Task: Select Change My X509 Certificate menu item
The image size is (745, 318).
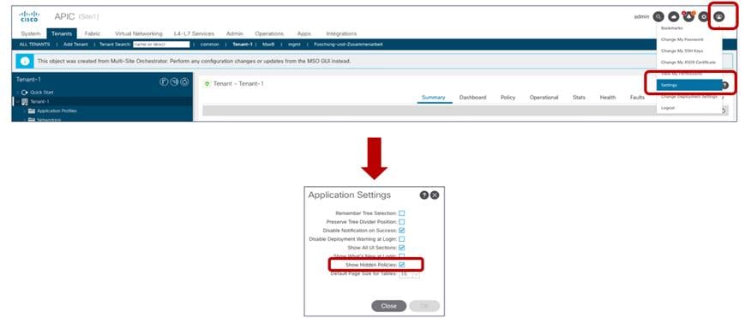Action: point(689,63)
